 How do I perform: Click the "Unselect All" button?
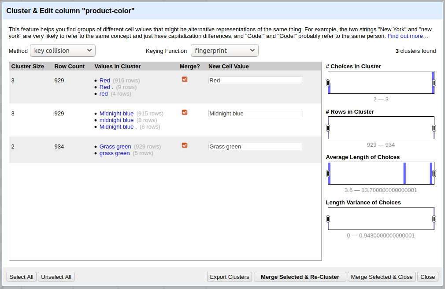pyautogui.click(x=56, y=277)
